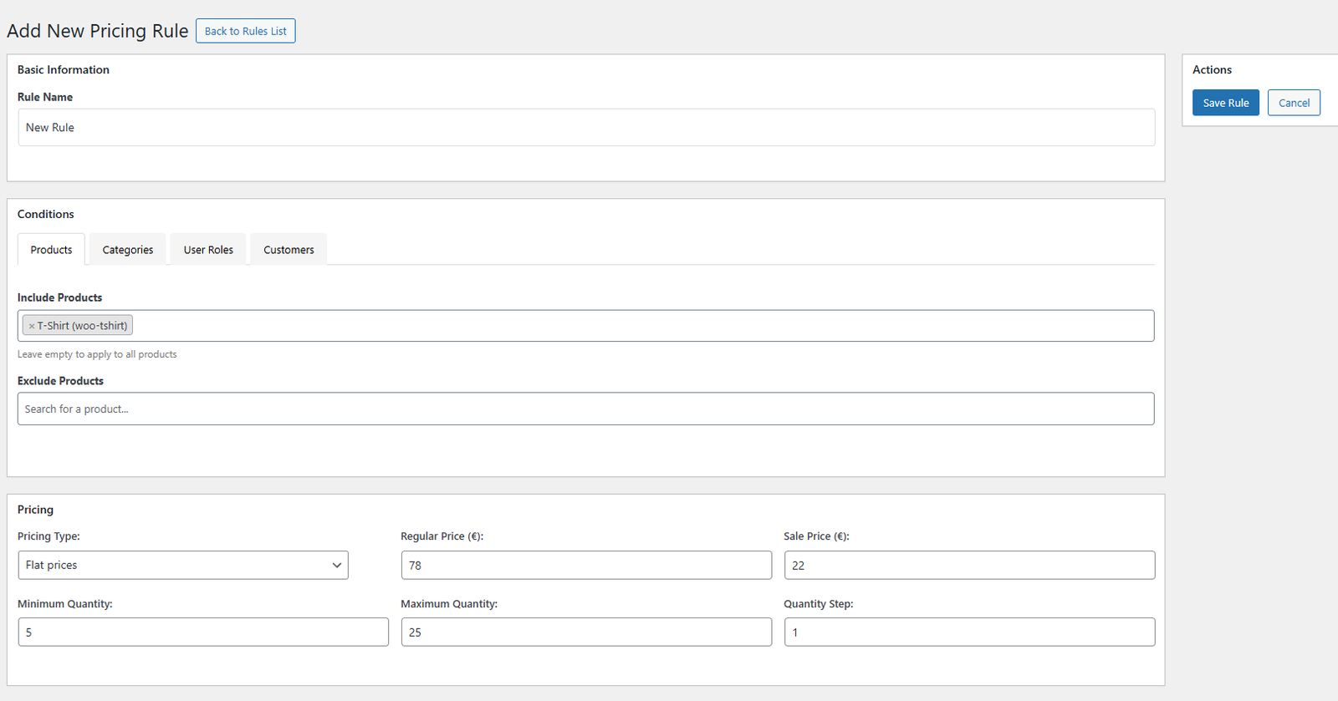Click the Sale Price (€) label
Viewport: 1338px width, 701px height.
point(816,536)
